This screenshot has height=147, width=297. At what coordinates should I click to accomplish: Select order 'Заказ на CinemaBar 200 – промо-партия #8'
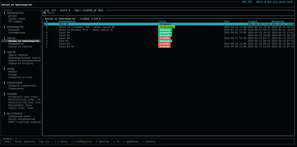(169, 27)
